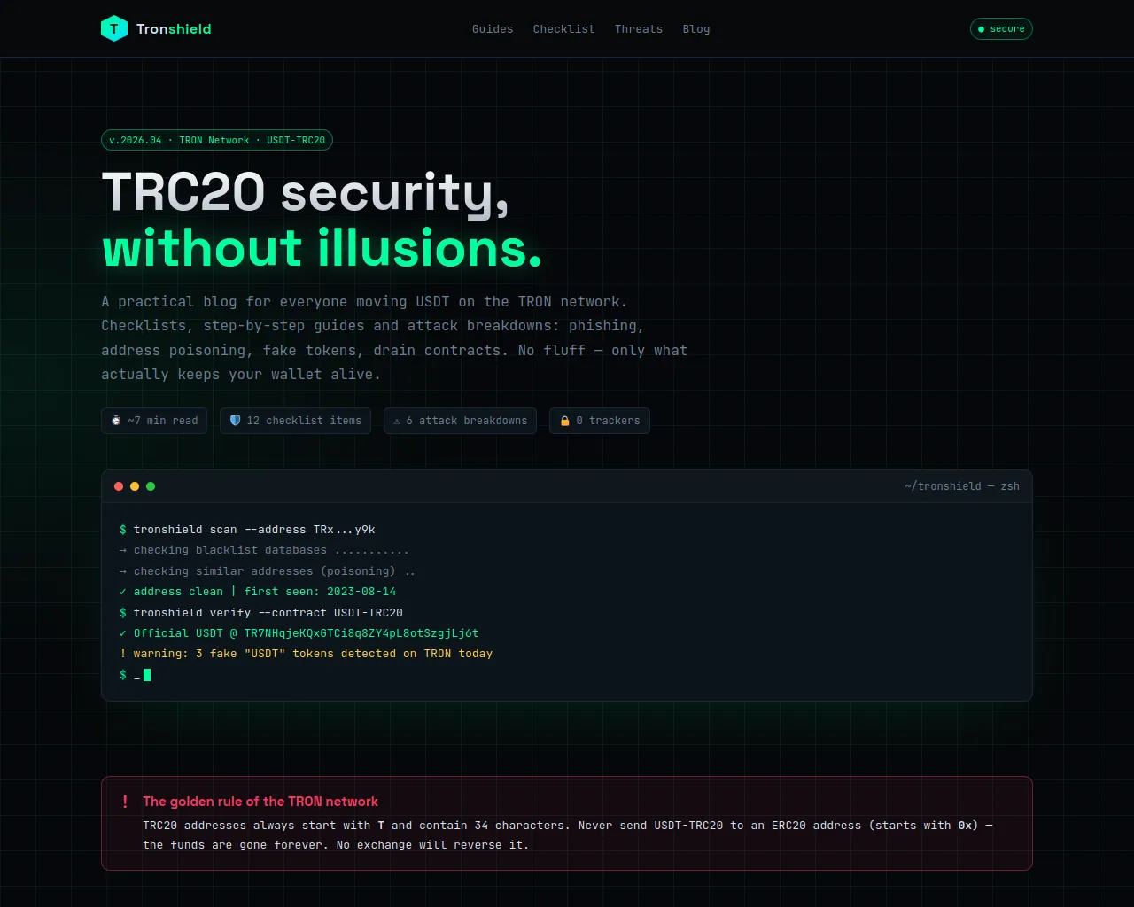Click the 'TRC20 security,' headline
This screenshot has width=1134, height=907.
[306, 192]
